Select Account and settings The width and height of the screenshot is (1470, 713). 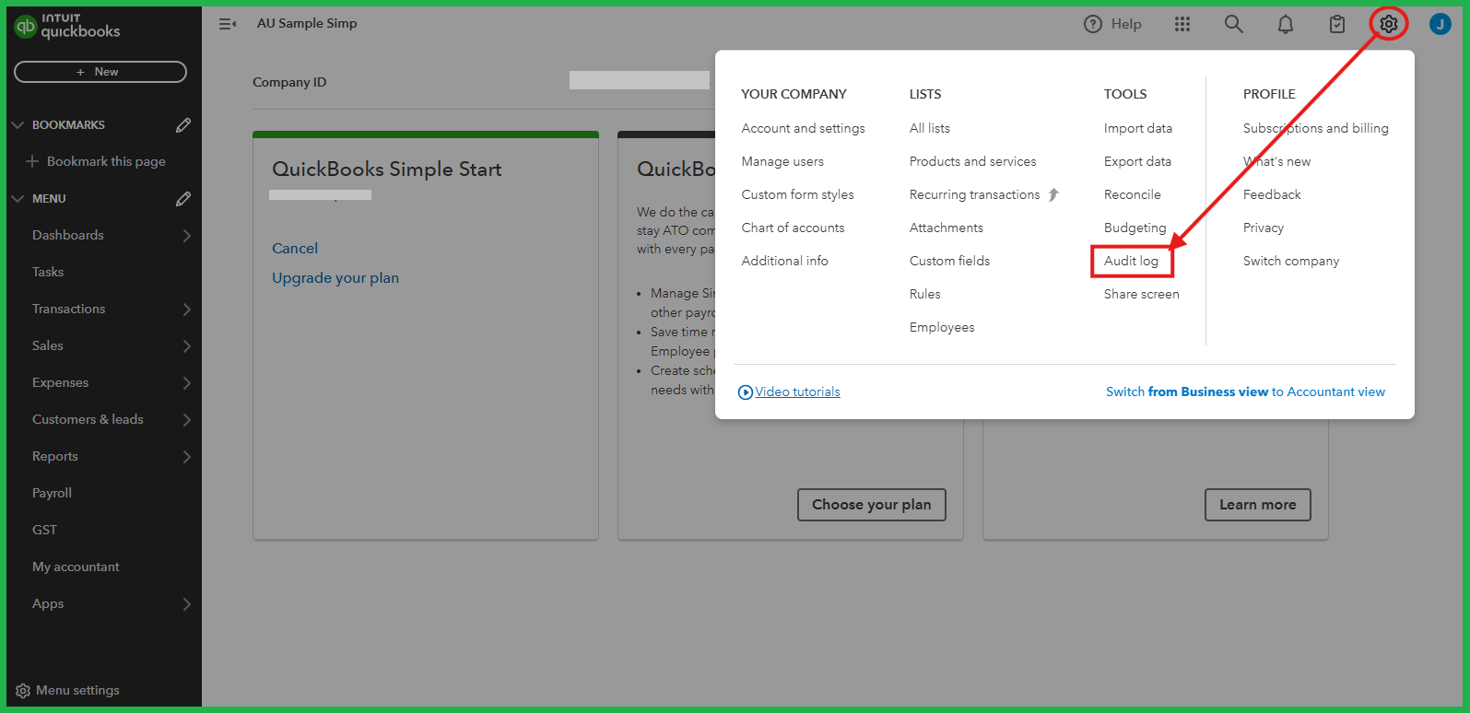(803, 128)
